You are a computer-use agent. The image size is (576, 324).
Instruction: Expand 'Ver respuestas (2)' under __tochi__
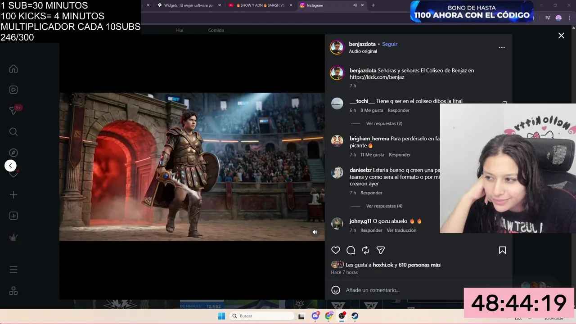(x=384, y=123)
